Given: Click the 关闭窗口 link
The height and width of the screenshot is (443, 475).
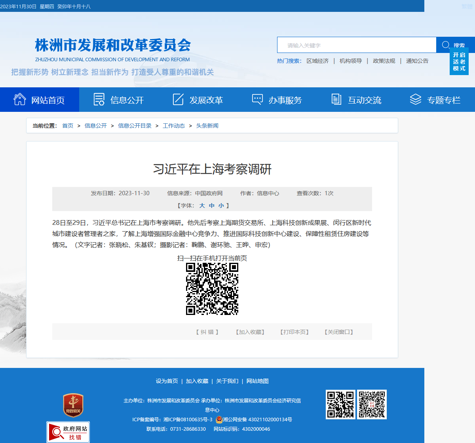Looking at the screenshot, I should click(x=338, y=332).
